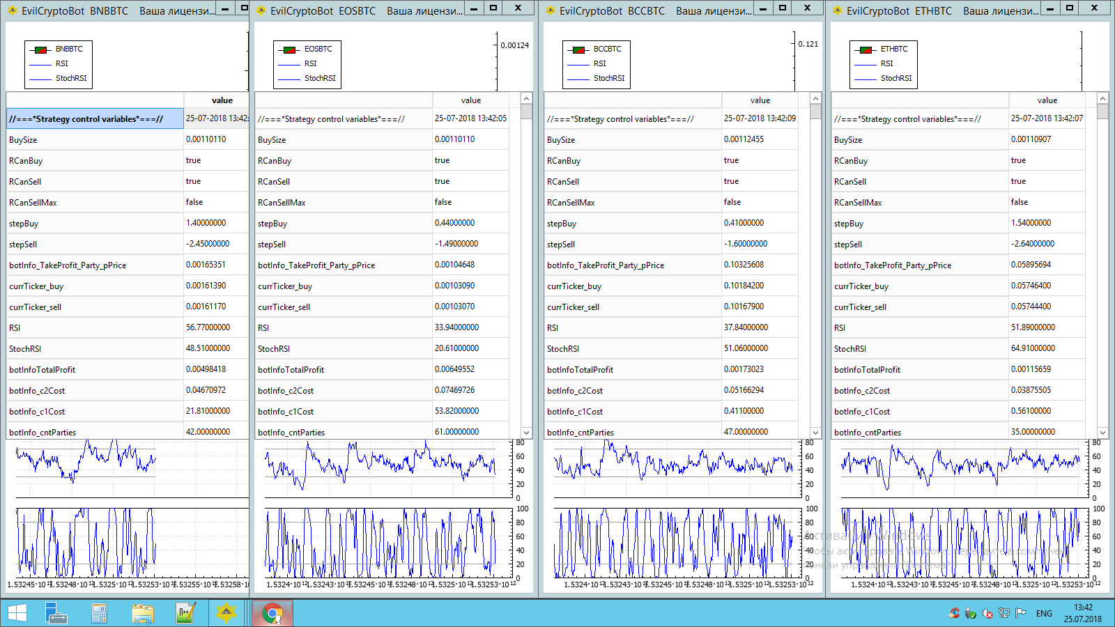Viewport: 1115px width, 627px height.
Task: Click the ETHBTC candlestick legend marker
Action: click(x=865, y=49)
